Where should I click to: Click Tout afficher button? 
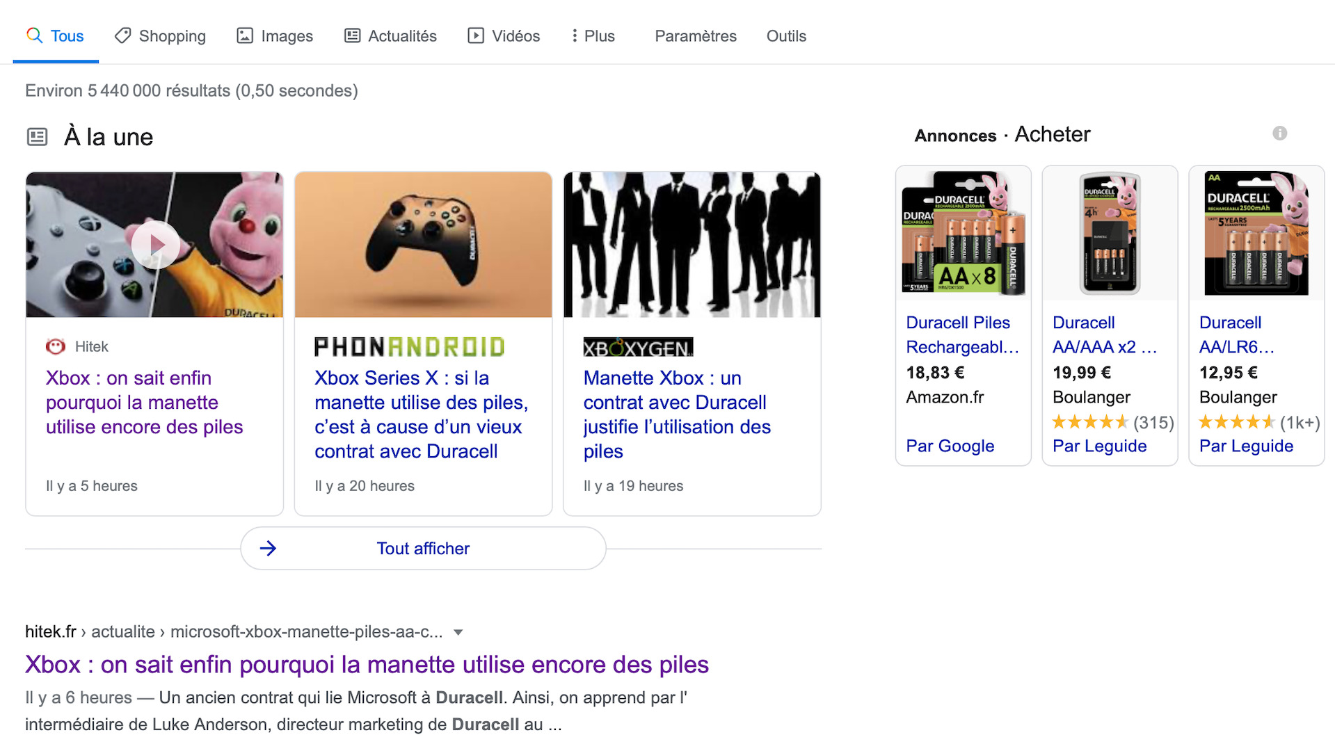(x=423, y=548)
